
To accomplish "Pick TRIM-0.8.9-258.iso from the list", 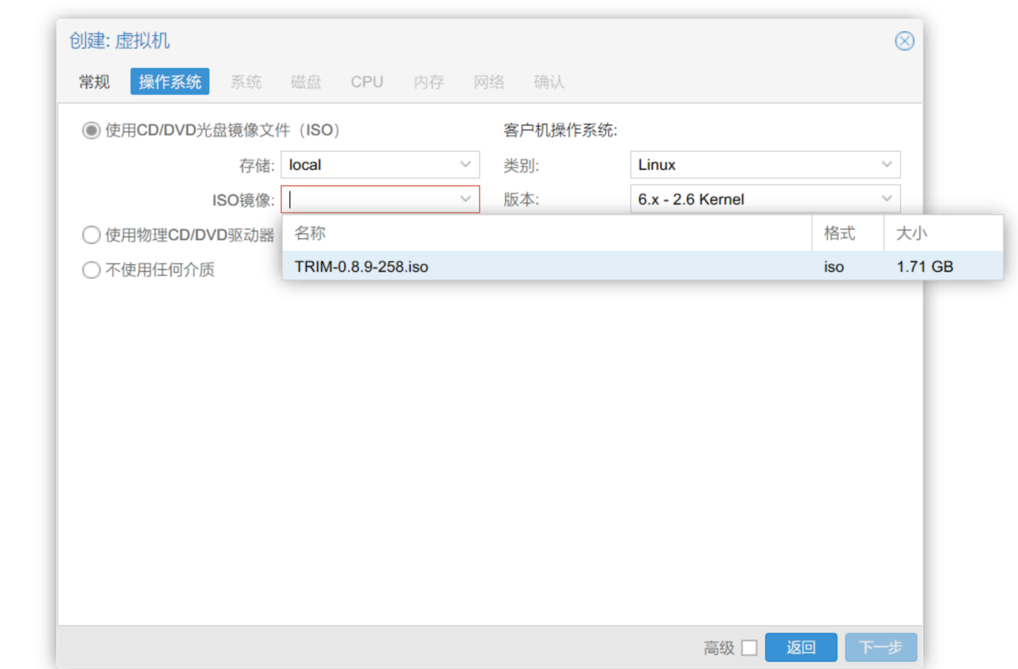I will tap(362, 267).
